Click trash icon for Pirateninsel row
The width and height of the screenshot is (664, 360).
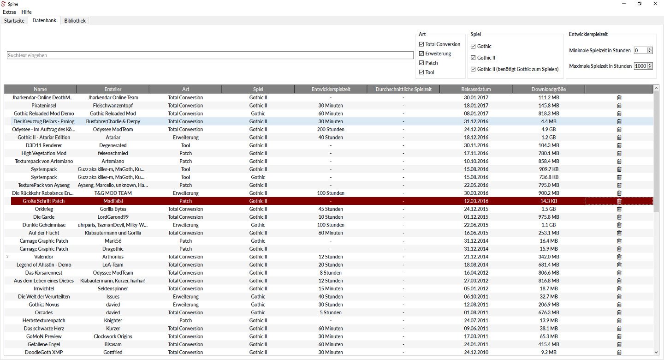[619, 106]
